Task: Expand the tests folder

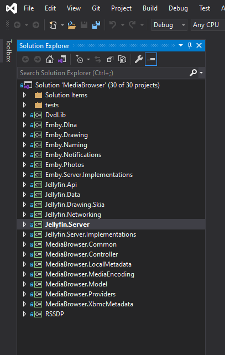Action: pyautogui.click(x=25, y=105)
